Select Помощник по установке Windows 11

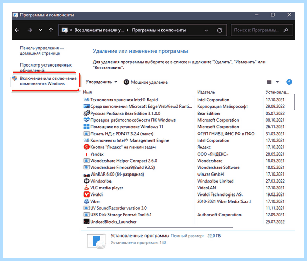(x=126, y=127)
